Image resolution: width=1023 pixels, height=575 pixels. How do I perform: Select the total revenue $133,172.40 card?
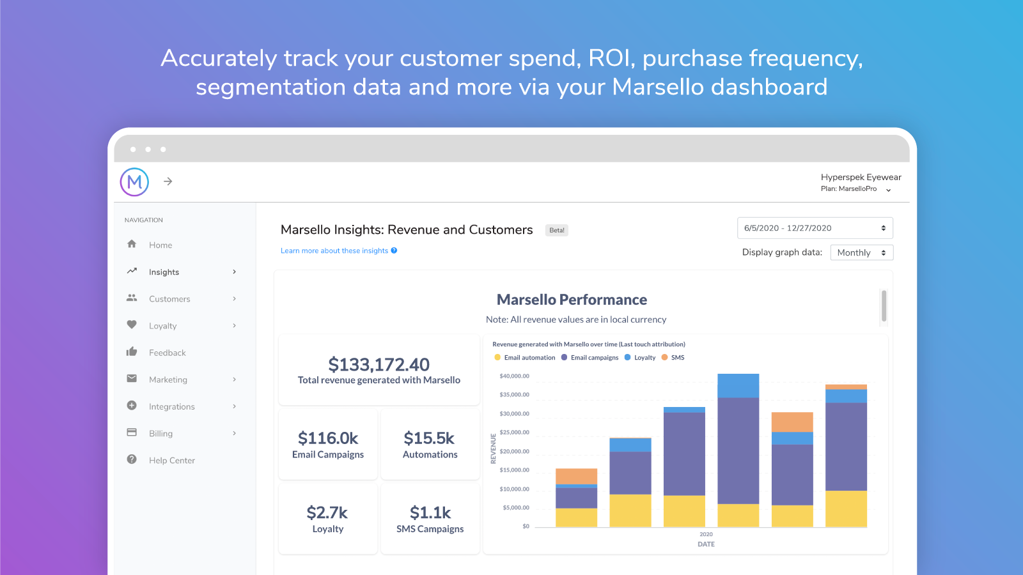(379, 370)
